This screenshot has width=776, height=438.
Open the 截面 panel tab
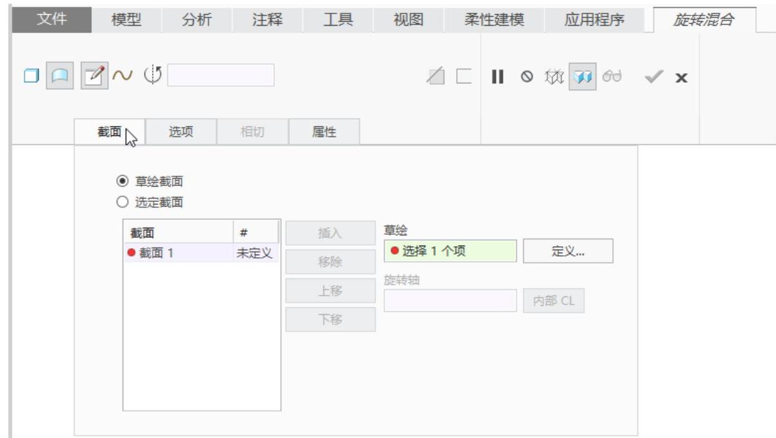coord(109,132)
